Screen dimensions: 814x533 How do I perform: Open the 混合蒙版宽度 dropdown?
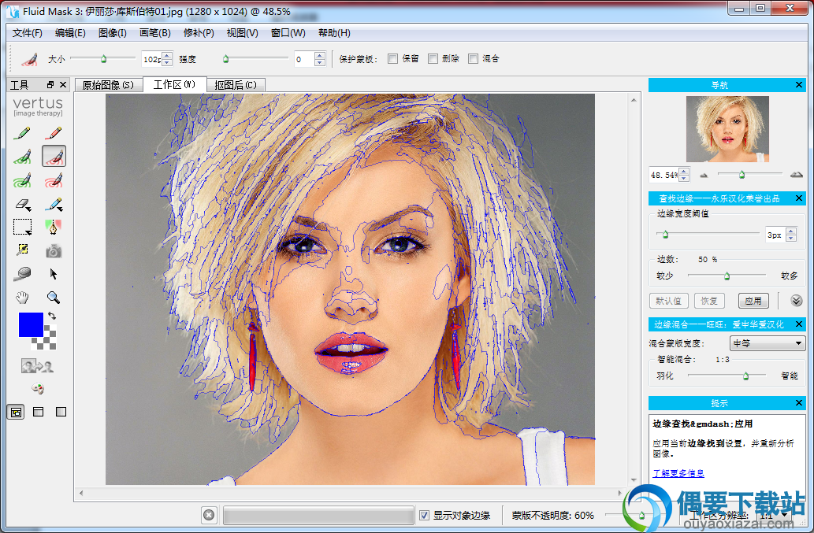768,343
